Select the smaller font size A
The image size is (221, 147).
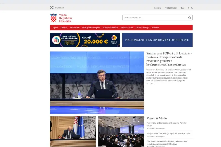tap(189, 8)
